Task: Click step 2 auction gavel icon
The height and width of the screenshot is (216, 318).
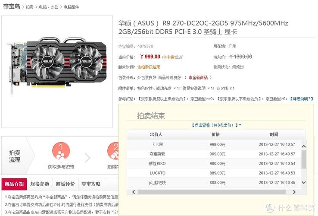Action: click(x=113, y=151)
